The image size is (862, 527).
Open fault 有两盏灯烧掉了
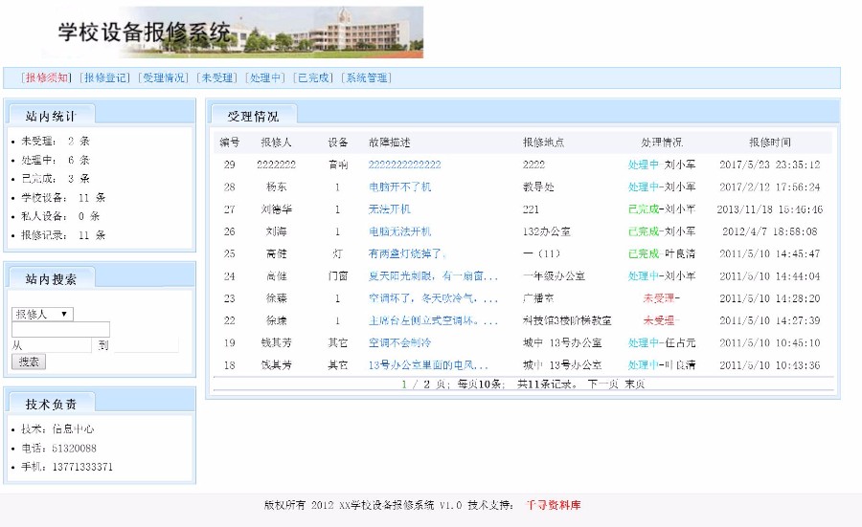click(x=407, y=253)
